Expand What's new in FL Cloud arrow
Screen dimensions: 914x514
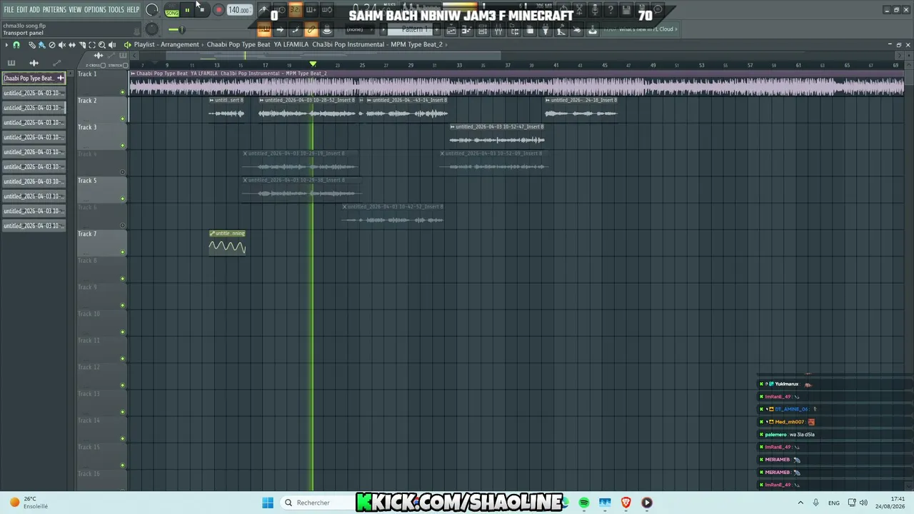pos(676,29)
